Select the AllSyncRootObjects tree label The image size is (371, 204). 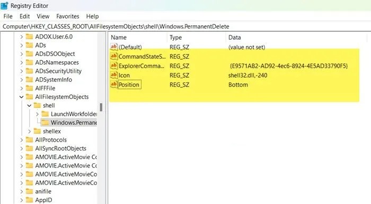60,149
